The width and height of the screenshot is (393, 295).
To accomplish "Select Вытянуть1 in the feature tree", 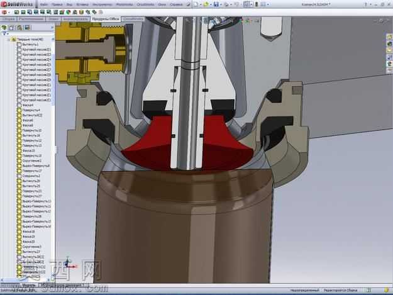I will point(30,45).
